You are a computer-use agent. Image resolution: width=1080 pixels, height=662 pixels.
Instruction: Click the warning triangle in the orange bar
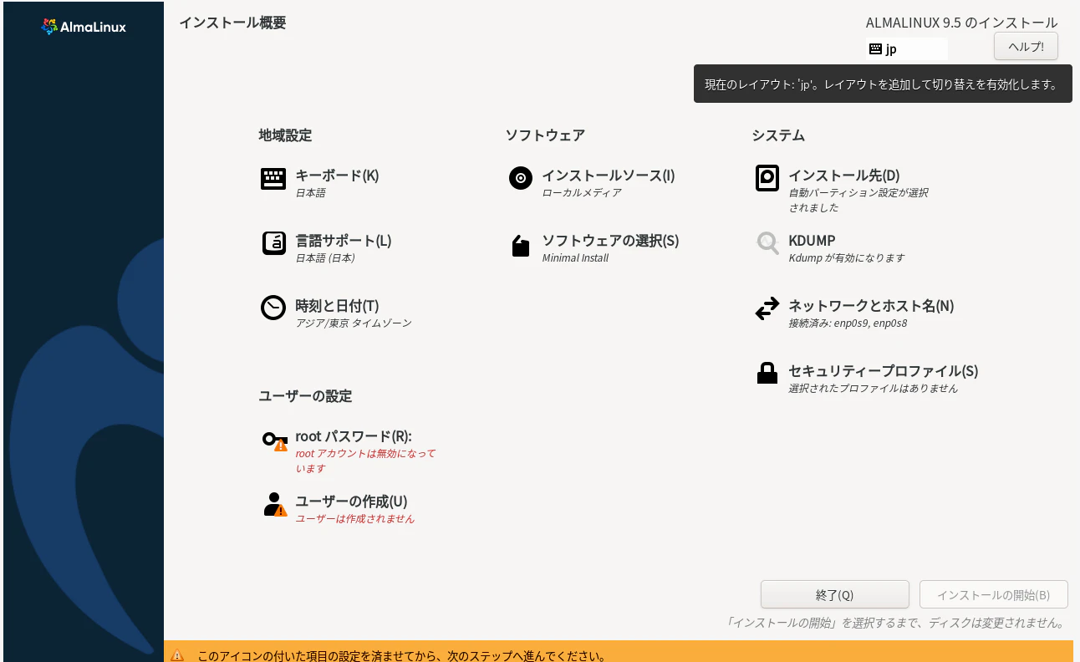coord(177,656)
